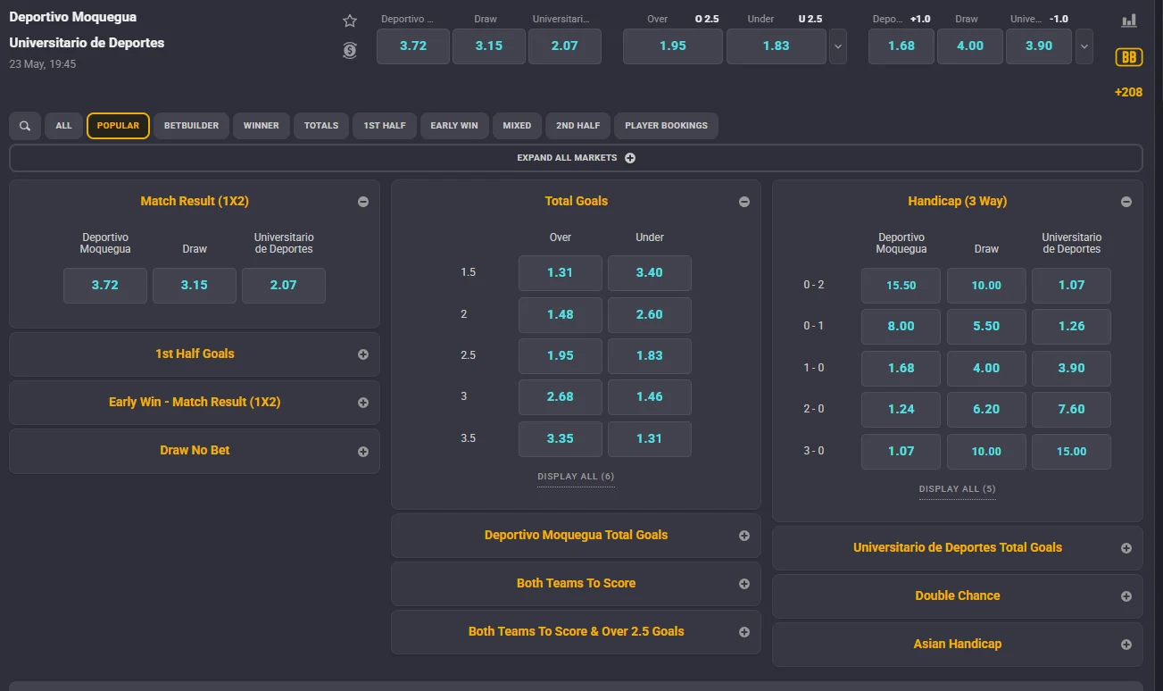
Task: Bet Under 2 goals at 2.60
Action: click(650, 315)
